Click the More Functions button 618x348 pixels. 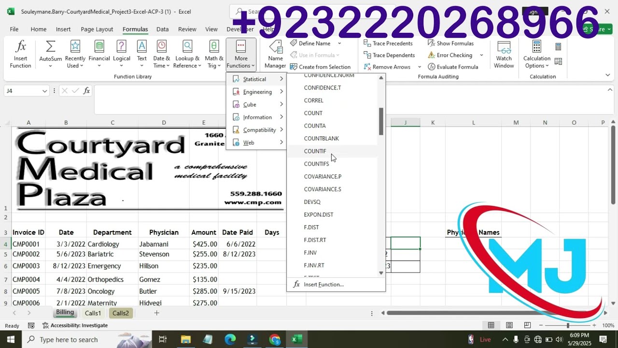[241, 54]
